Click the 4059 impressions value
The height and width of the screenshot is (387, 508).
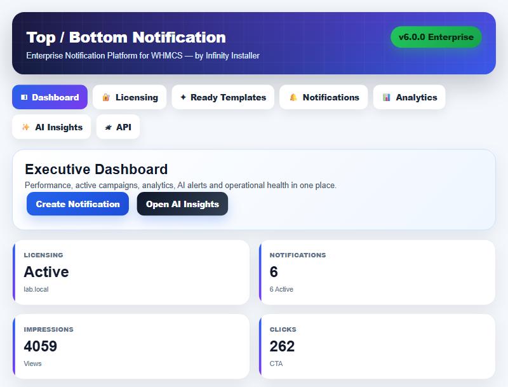click(41, 346)
